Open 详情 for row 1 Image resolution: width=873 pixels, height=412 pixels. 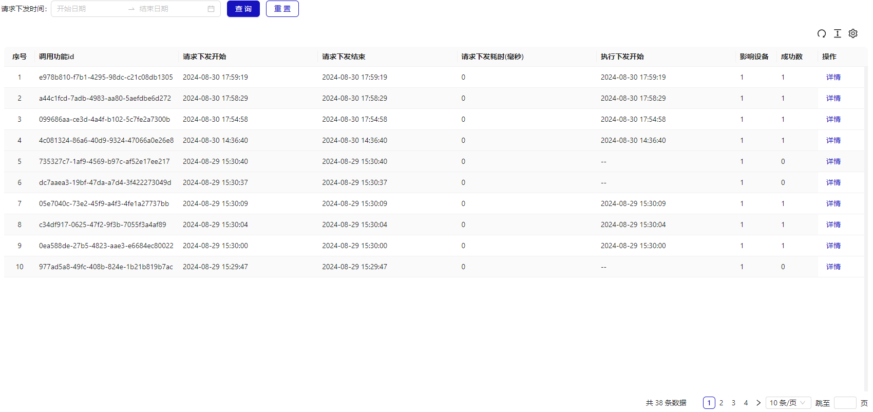[833, 77]
